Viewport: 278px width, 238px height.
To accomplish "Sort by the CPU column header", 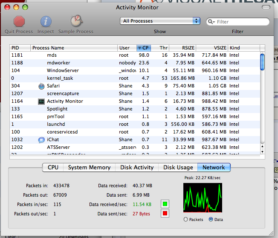I will [144, 48].
